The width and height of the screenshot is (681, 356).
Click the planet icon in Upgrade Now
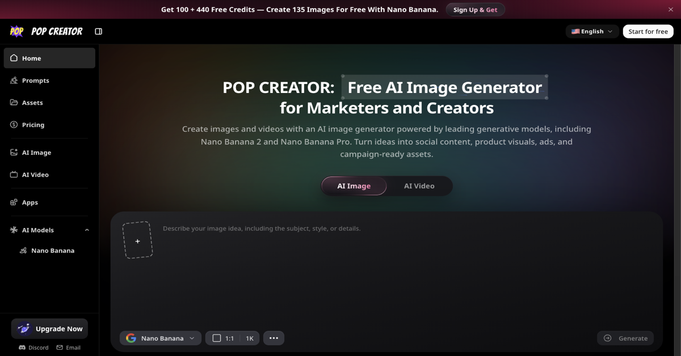(x=24, y=329)
